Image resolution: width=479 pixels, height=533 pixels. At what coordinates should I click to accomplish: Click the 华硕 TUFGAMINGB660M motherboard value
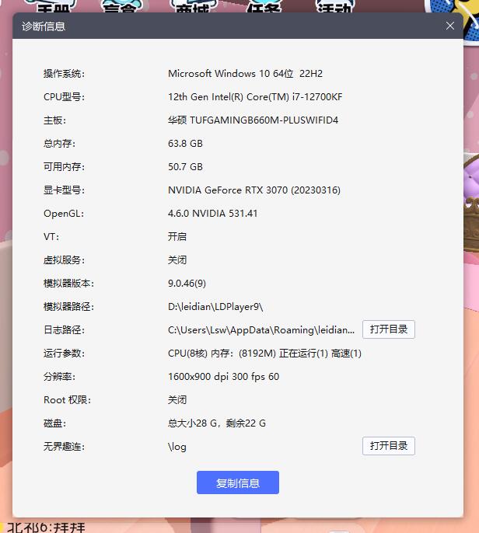coord(253,120)
